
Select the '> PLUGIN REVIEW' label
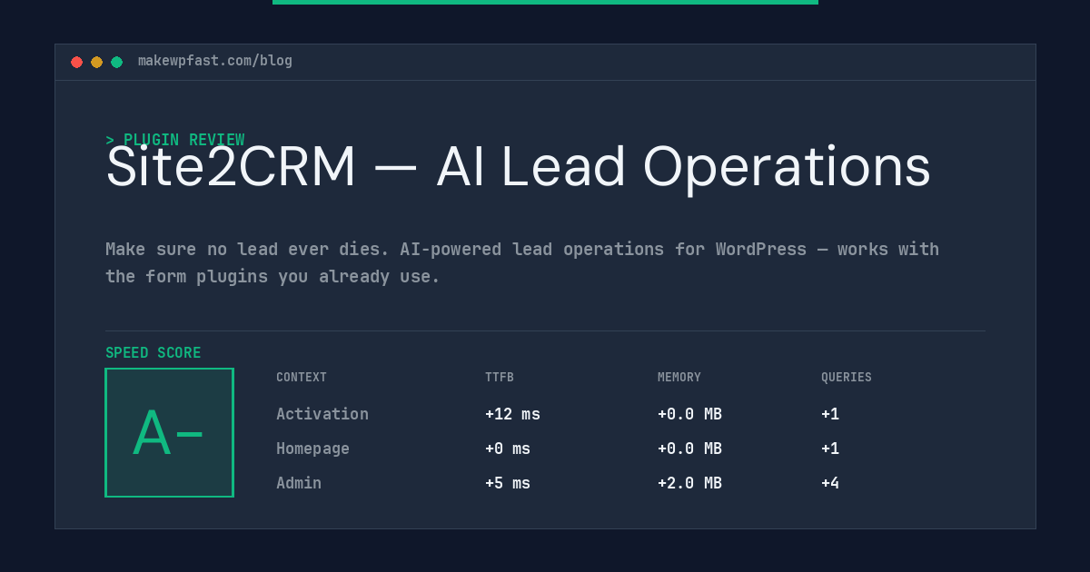175,140
